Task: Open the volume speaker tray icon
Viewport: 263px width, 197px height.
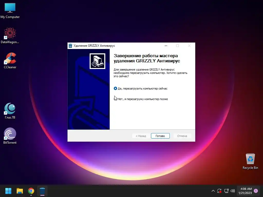Action: [x=233, y=191]
